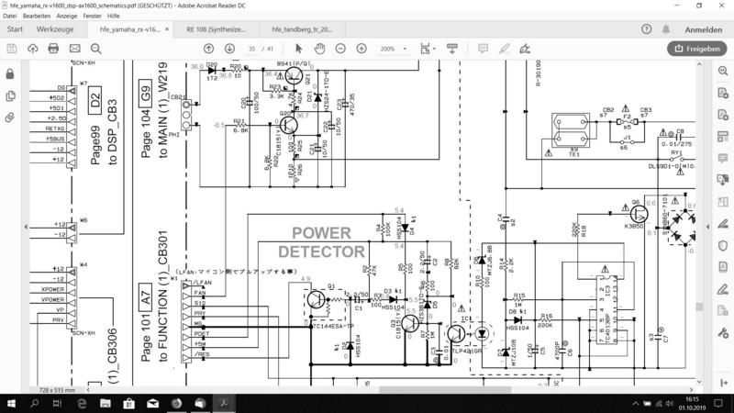
Task: Open the Hilfe menu
Action: tap(113, 16)
